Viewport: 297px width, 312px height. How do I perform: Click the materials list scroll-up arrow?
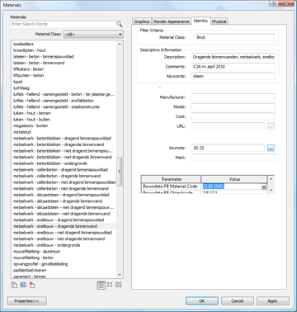(120, 44)
